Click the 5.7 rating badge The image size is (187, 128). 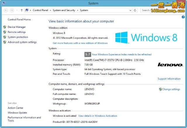point(88,54)
